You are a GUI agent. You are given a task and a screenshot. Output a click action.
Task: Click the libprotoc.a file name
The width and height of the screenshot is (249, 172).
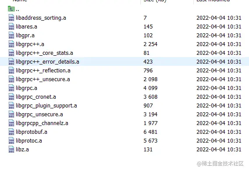(29, 140)
